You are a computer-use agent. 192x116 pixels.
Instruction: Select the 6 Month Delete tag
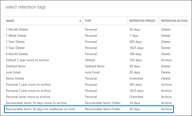click(x=17, y=54)
